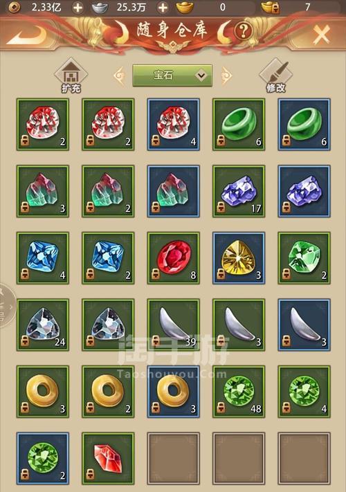346x492 pixels.
Task: Go to the next warehouse page with right arrow
Action: [226, 75]
